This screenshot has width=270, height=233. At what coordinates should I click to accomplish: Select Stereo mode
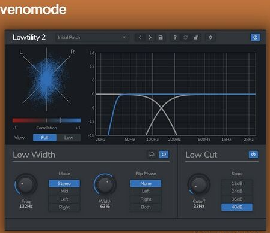pos(64,183)
